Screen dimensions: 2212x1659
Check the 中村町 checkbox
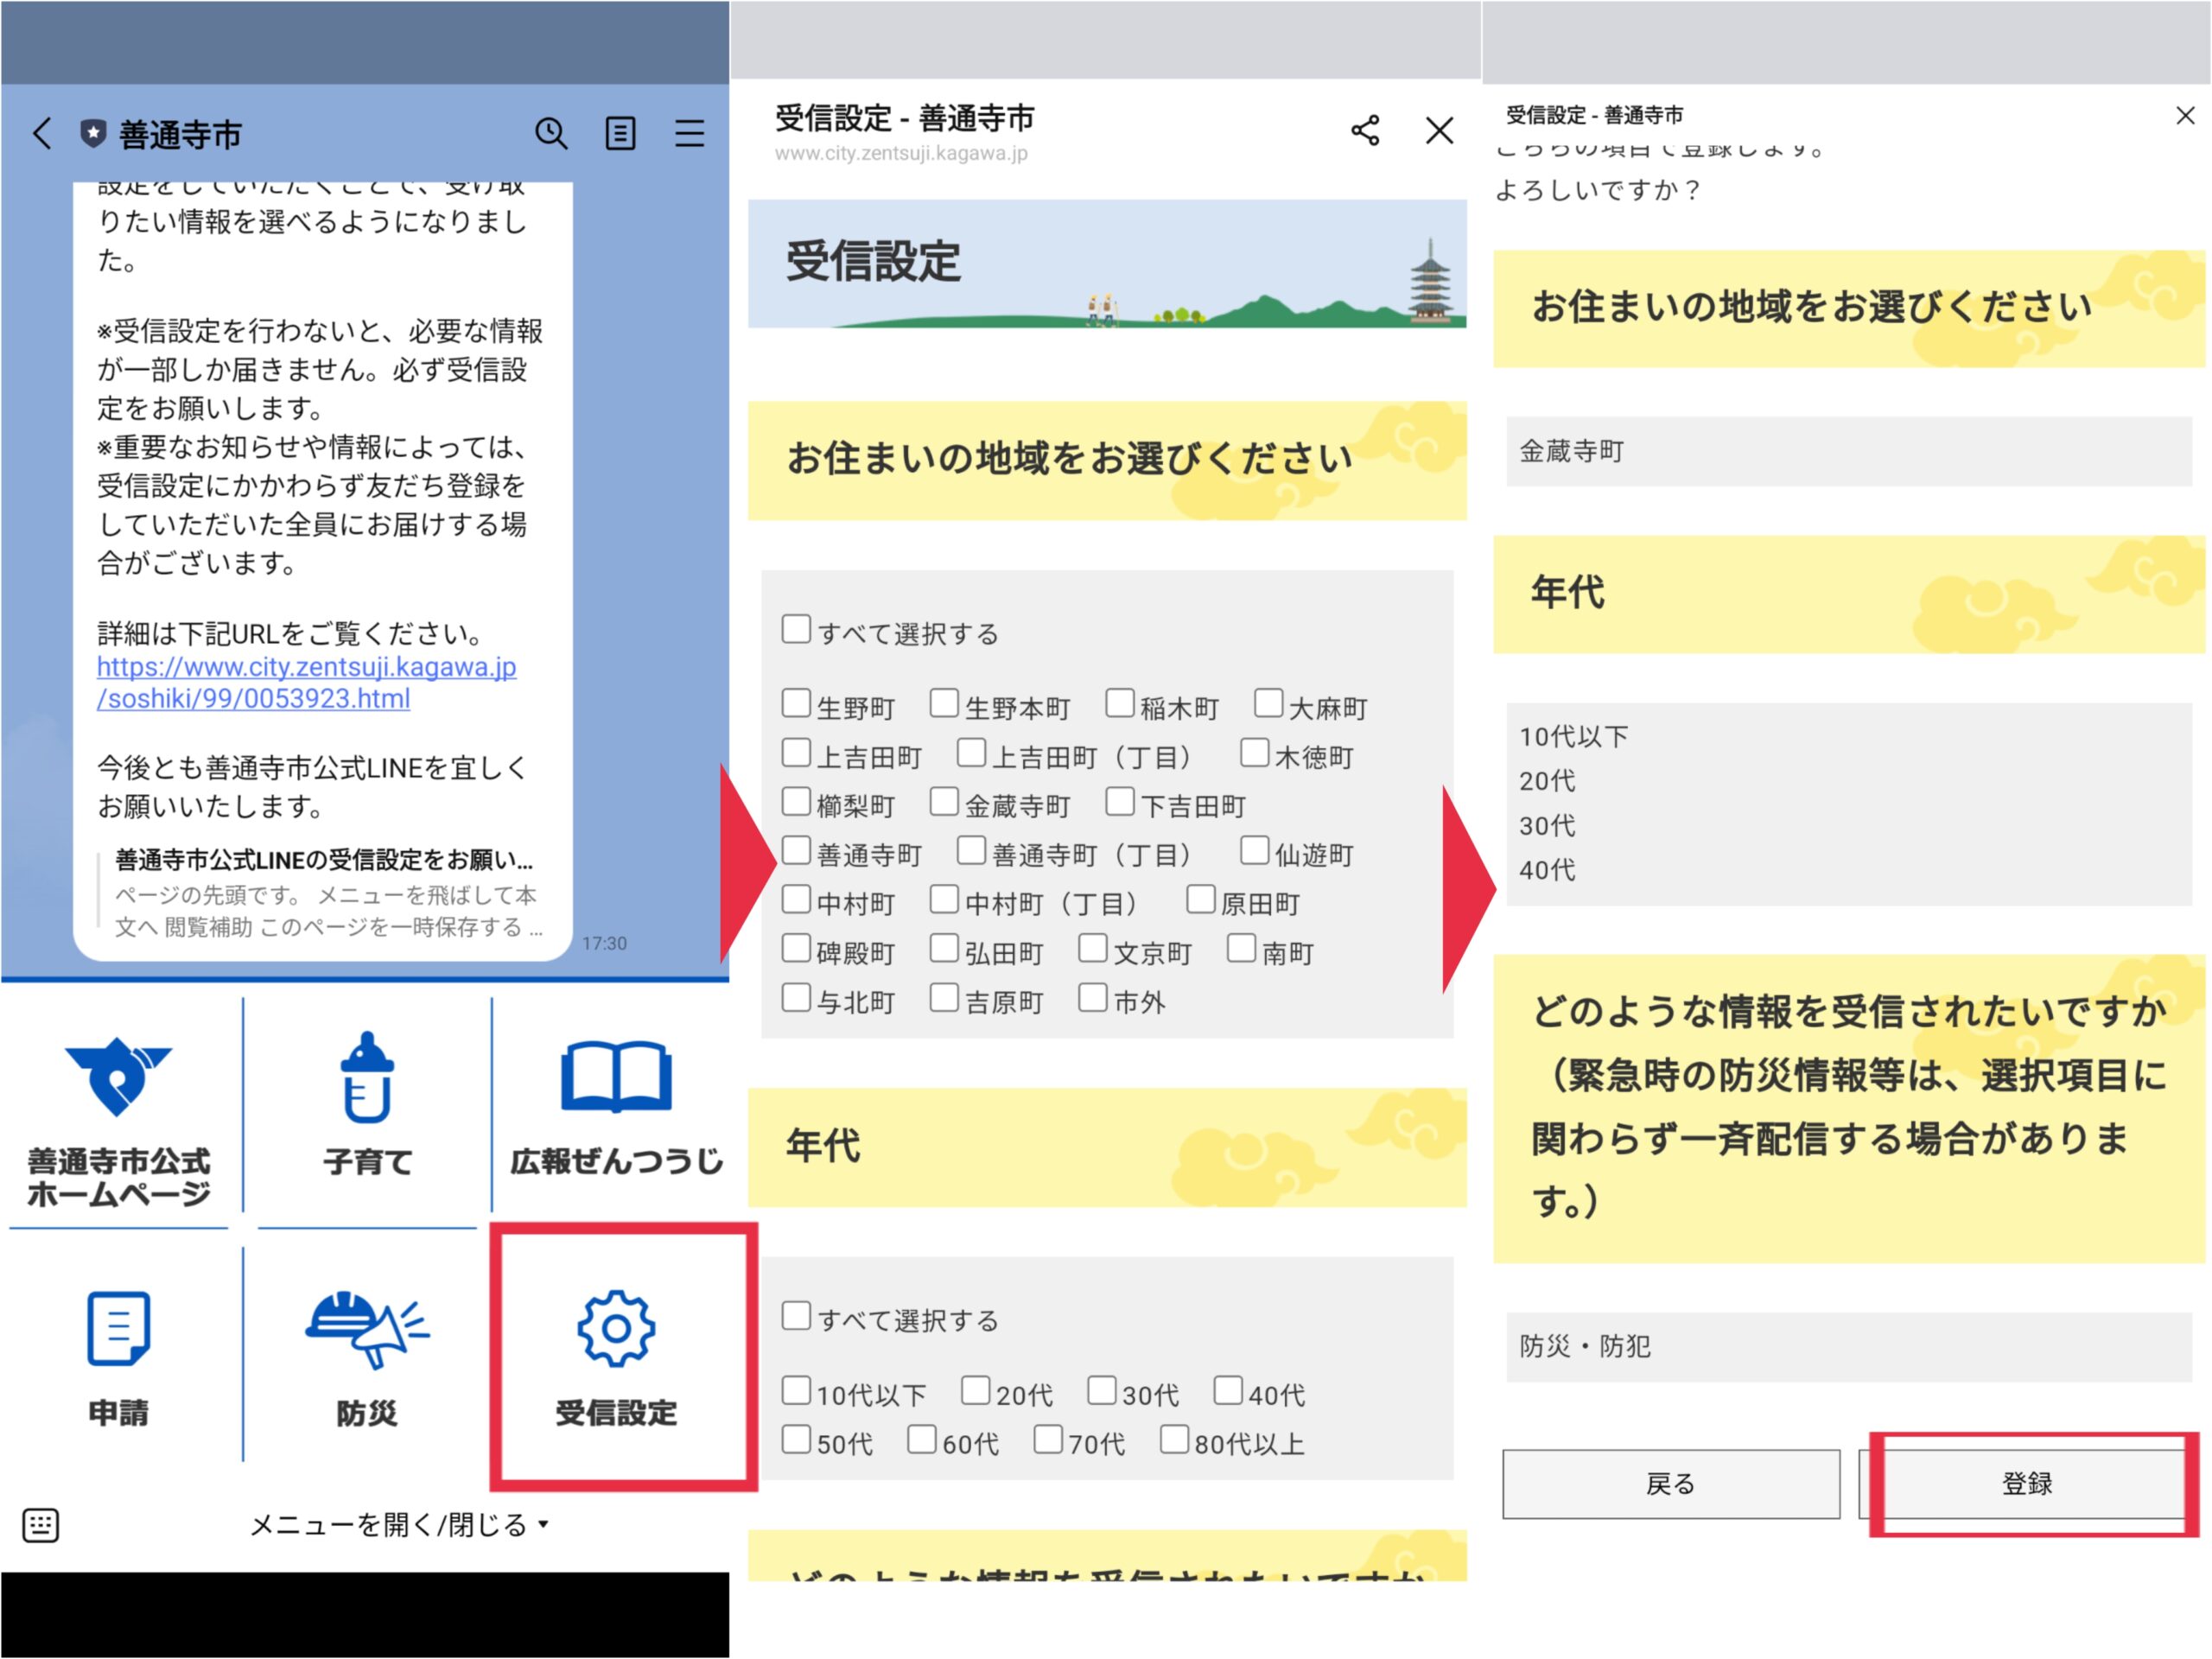(796, 899)
